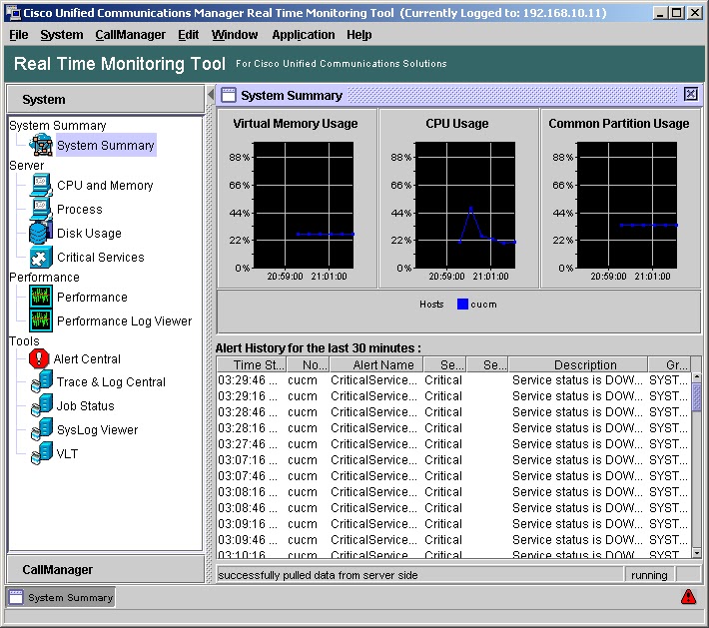Click the Job Status server icon
The image size is (709, 628).
point(41,405)
